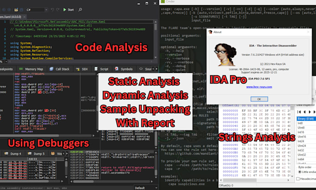316x190 pixels.
Task: Navigate forward with dnSpy forward arrow
Action: [x=9, y=10]
